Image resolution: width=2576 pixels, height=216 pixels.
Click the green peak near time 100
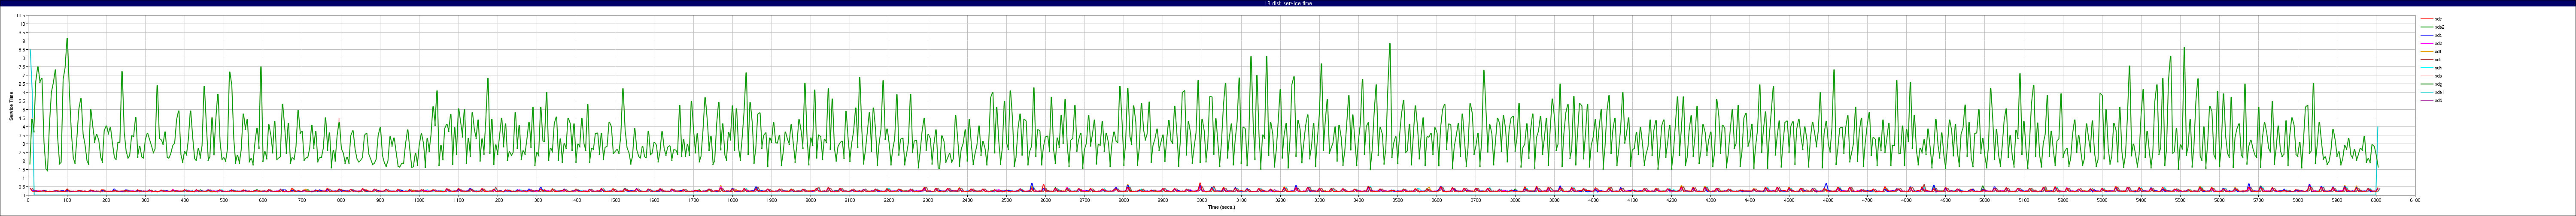[x=67, y=39]
